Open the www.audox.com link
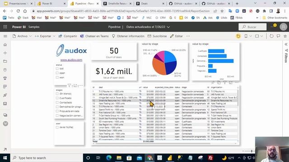 click(71, 60)
